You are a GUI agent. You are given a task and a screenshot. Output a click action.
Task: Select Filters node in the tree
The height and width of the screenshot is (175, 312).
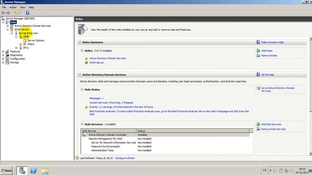[x=31, y=44]
